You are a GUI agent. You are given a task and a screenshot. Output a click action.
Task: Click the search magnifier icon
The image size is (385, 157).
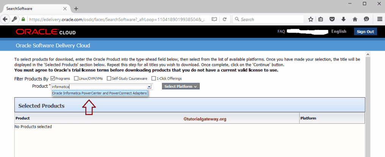[237, 19]
